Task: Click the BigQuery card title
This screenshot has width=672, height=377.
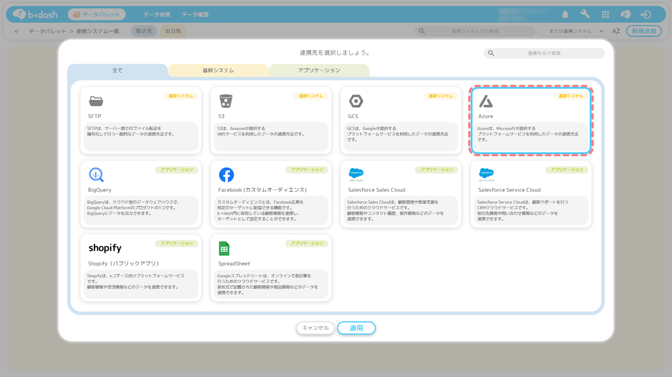Action: (x=99, y=190)
